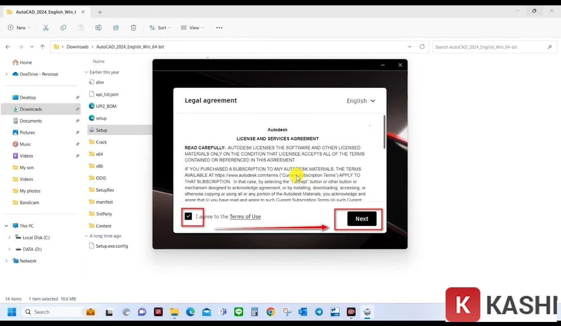Open Telegram from the taskbar
This screenshot has width=561, height=326.
tap(319, 312)
